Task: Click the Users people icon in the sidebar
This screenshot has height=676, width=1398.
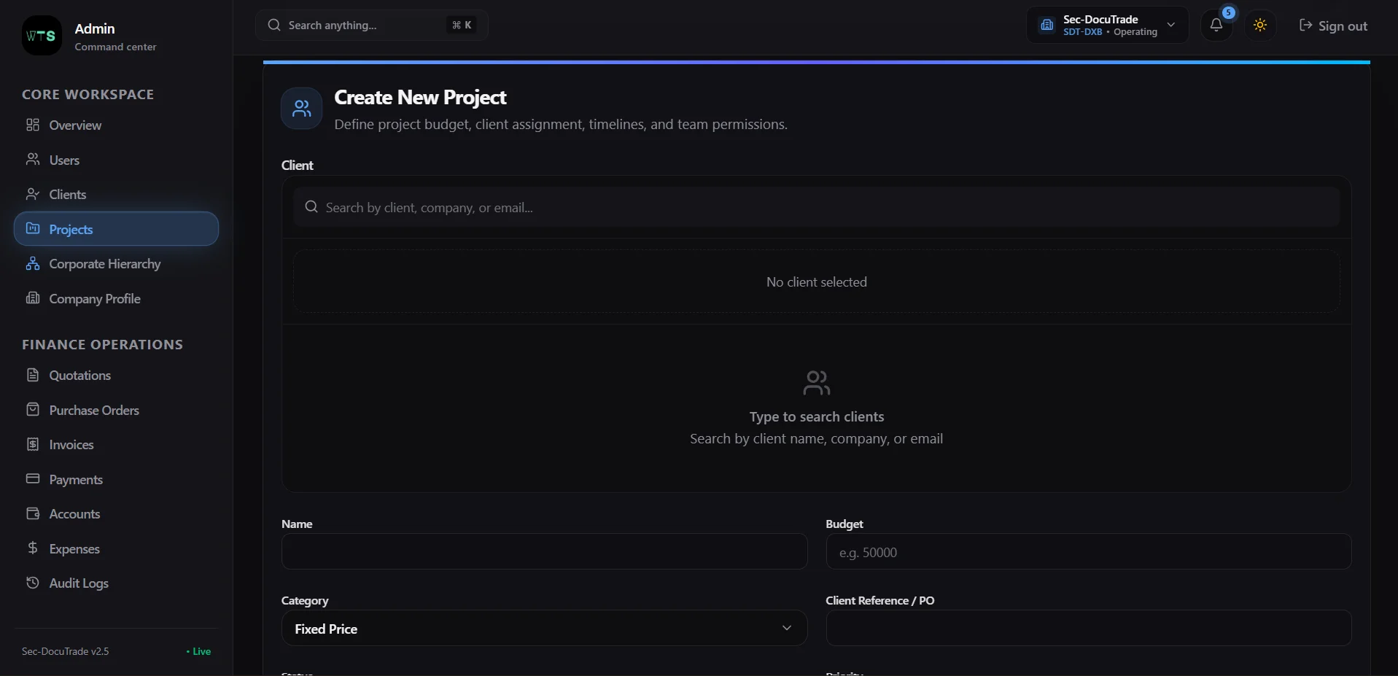Action: tap(33, 160)
